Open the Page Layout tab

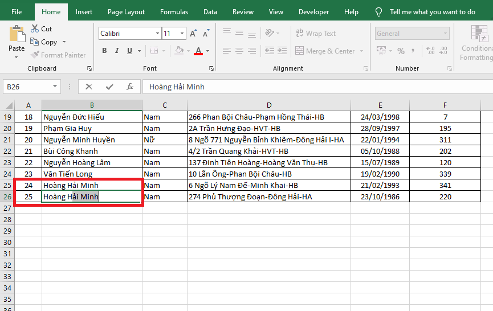click(x=126, y=12)
